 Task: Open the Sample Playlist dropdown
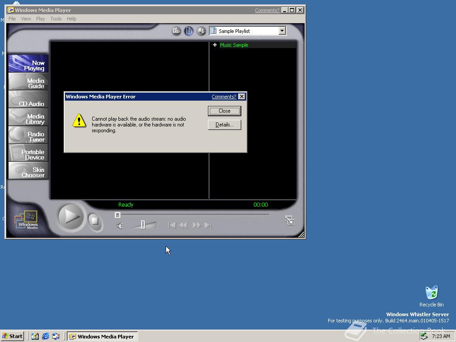tap(282, 31)
